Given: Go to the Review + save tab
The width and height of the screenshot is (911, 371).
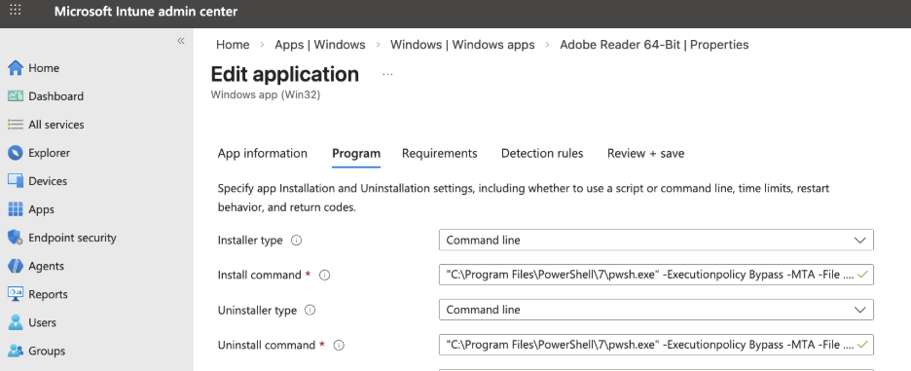Looking at the screenshot, I should click(x=645, y=154).
